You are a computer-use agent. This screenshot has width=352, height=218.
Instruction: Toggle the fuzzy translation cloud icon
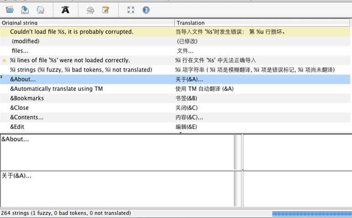point(90,10)
